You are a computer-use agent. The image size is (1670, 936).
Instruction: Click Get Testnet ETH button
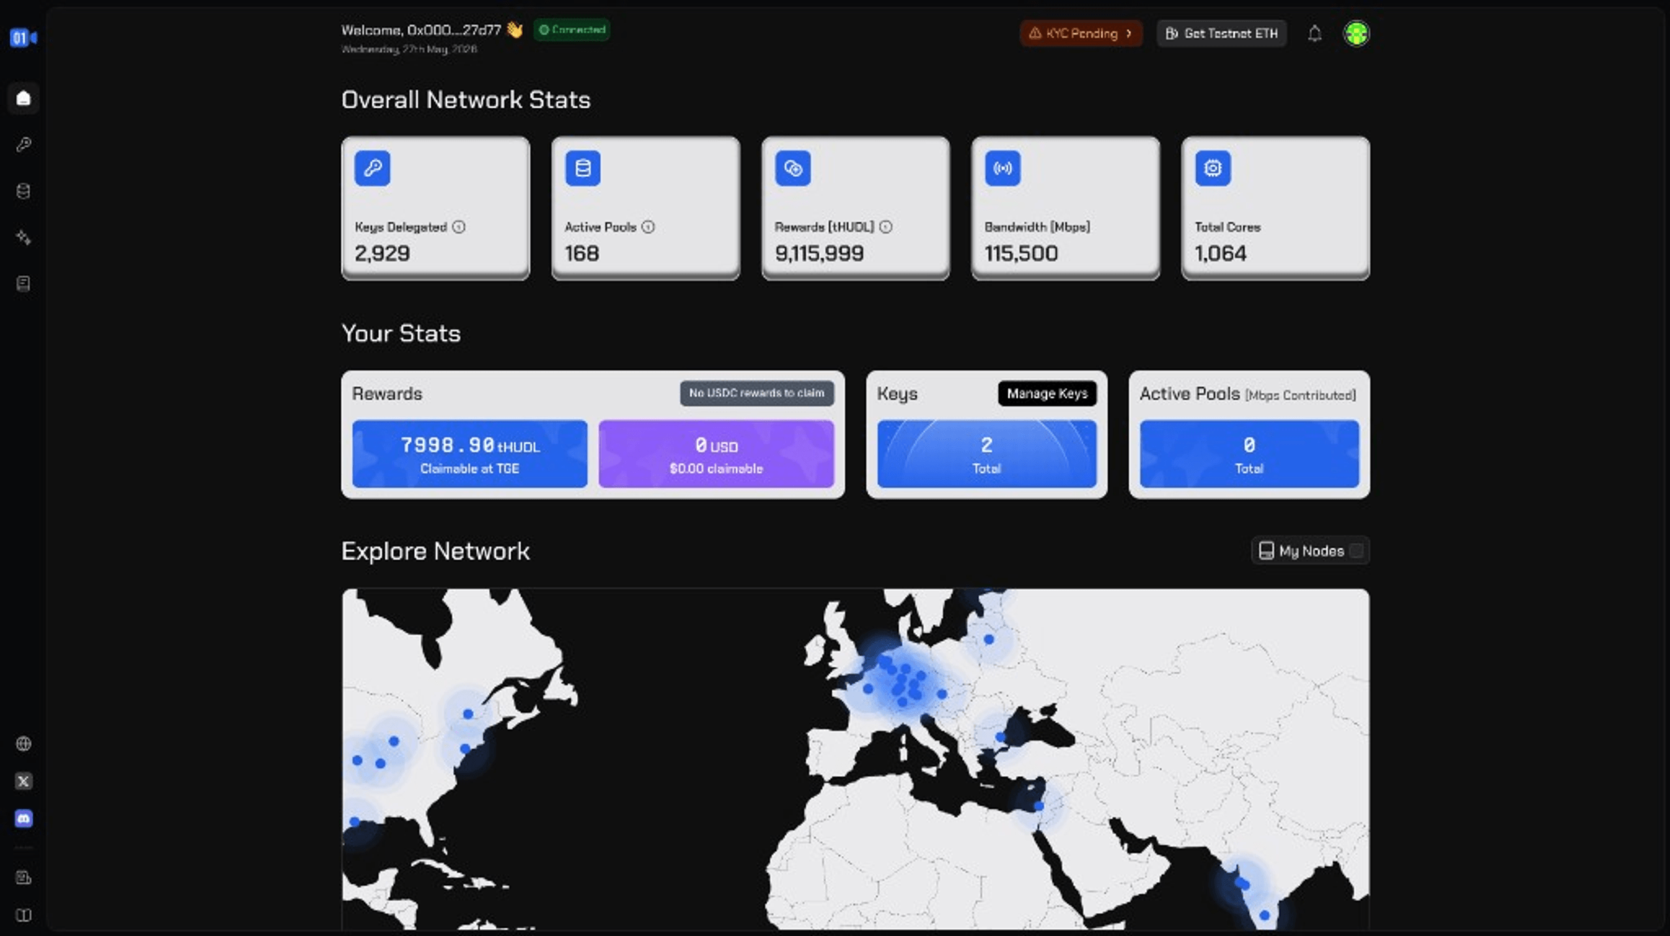(x=1221, y=33)
